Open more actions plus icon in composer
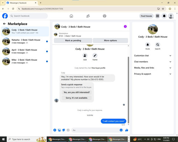 point(55,130)
